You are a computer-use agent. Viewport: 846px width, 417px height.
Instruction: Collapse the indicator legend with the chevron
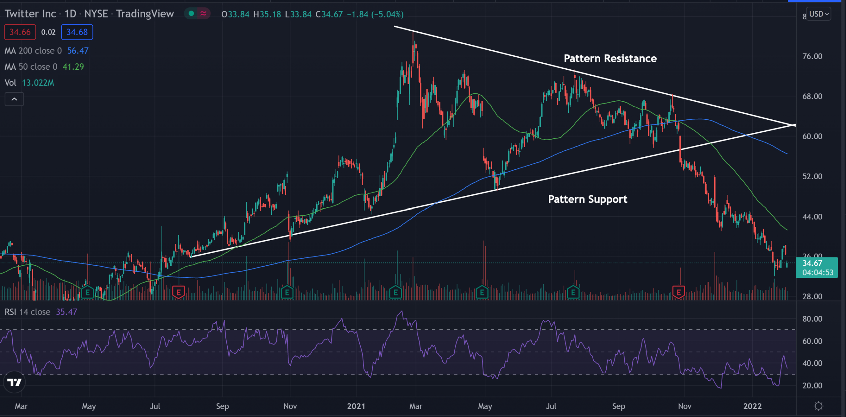tap(14, 99)
